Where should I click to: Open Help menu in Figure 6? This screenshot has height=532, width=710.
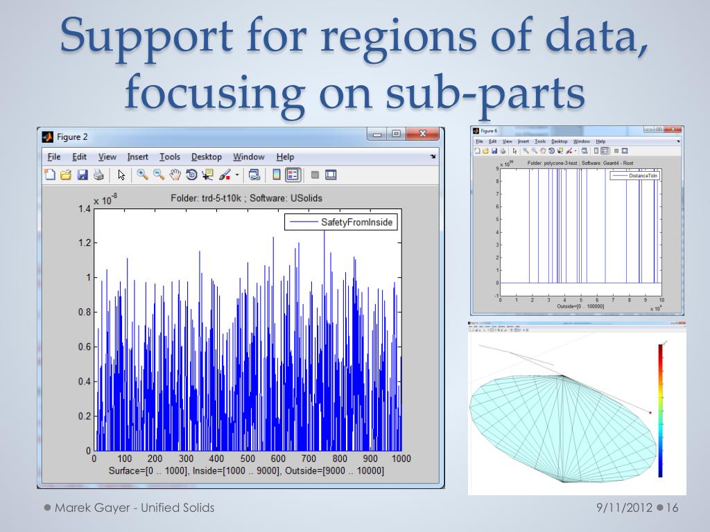point(601,141)
